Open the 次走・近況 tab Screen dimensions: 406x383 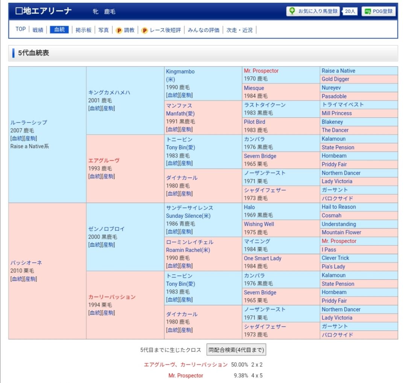pos(239,30)
